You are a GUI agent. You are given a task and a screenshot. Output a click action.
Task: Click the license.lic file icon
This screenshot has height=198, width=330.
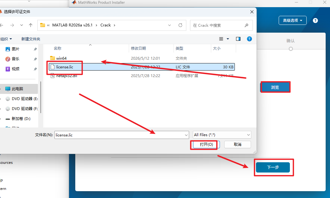point(52,67)
